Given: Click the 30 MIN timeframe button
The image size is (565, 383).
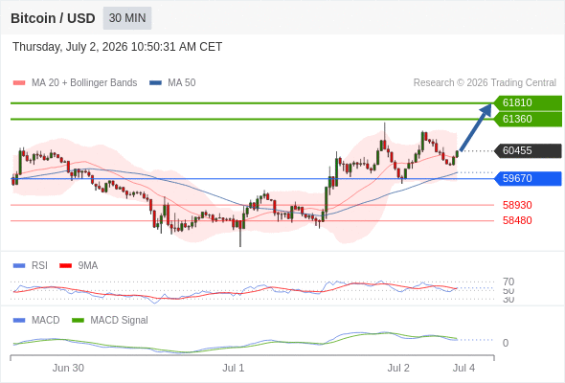Looking at the screenshot, I should 127,18.
